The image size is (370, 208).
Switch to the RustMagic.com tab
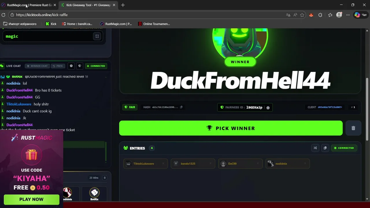(x=29, y=5)
